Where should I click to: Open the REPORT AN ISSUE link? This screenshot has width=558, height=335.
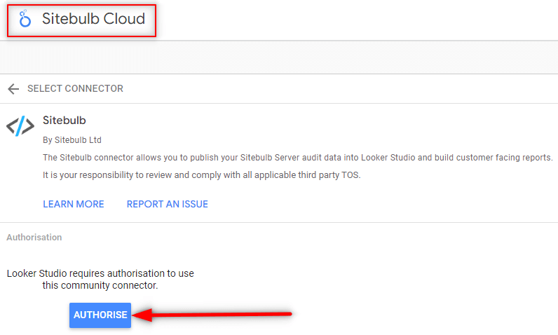point(168,204)
